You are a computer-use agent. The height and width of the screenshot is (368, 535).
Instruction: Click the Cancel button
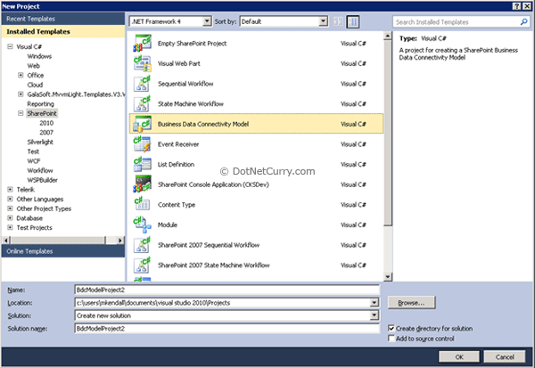pyautogui.click(x=505, y=356)
